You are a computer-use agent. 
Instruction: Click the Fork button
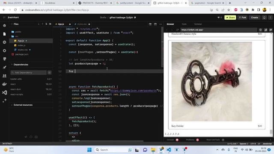(242, 18)
